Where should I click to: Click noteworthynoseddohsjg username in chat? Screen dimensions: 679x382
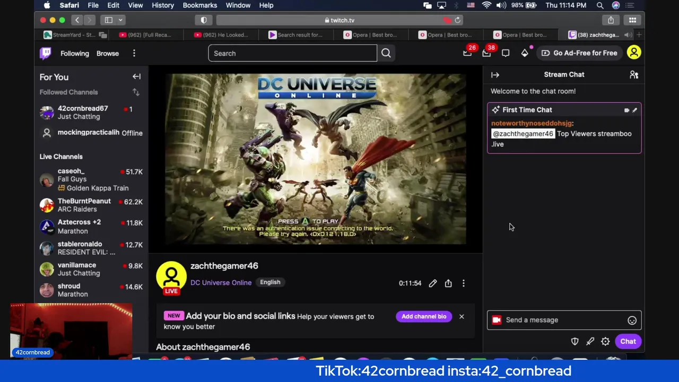point(532,123)
